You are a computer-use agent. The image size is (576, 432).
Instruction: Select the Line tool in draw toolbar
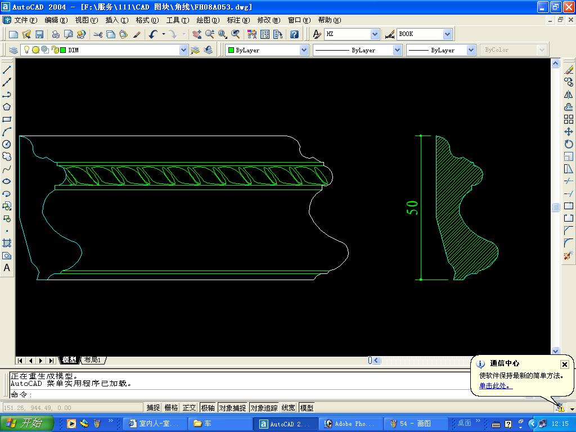pos(7,70)
